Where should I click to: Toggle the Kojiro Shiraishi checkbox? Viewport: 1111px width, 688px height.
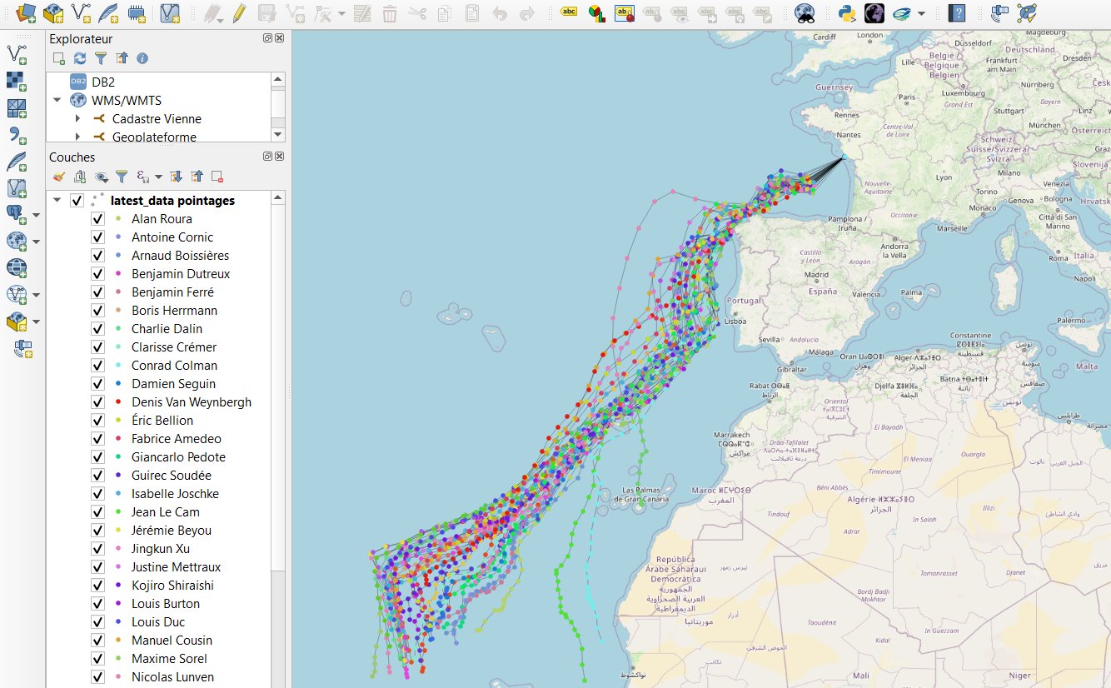click(x=97, y=586)
